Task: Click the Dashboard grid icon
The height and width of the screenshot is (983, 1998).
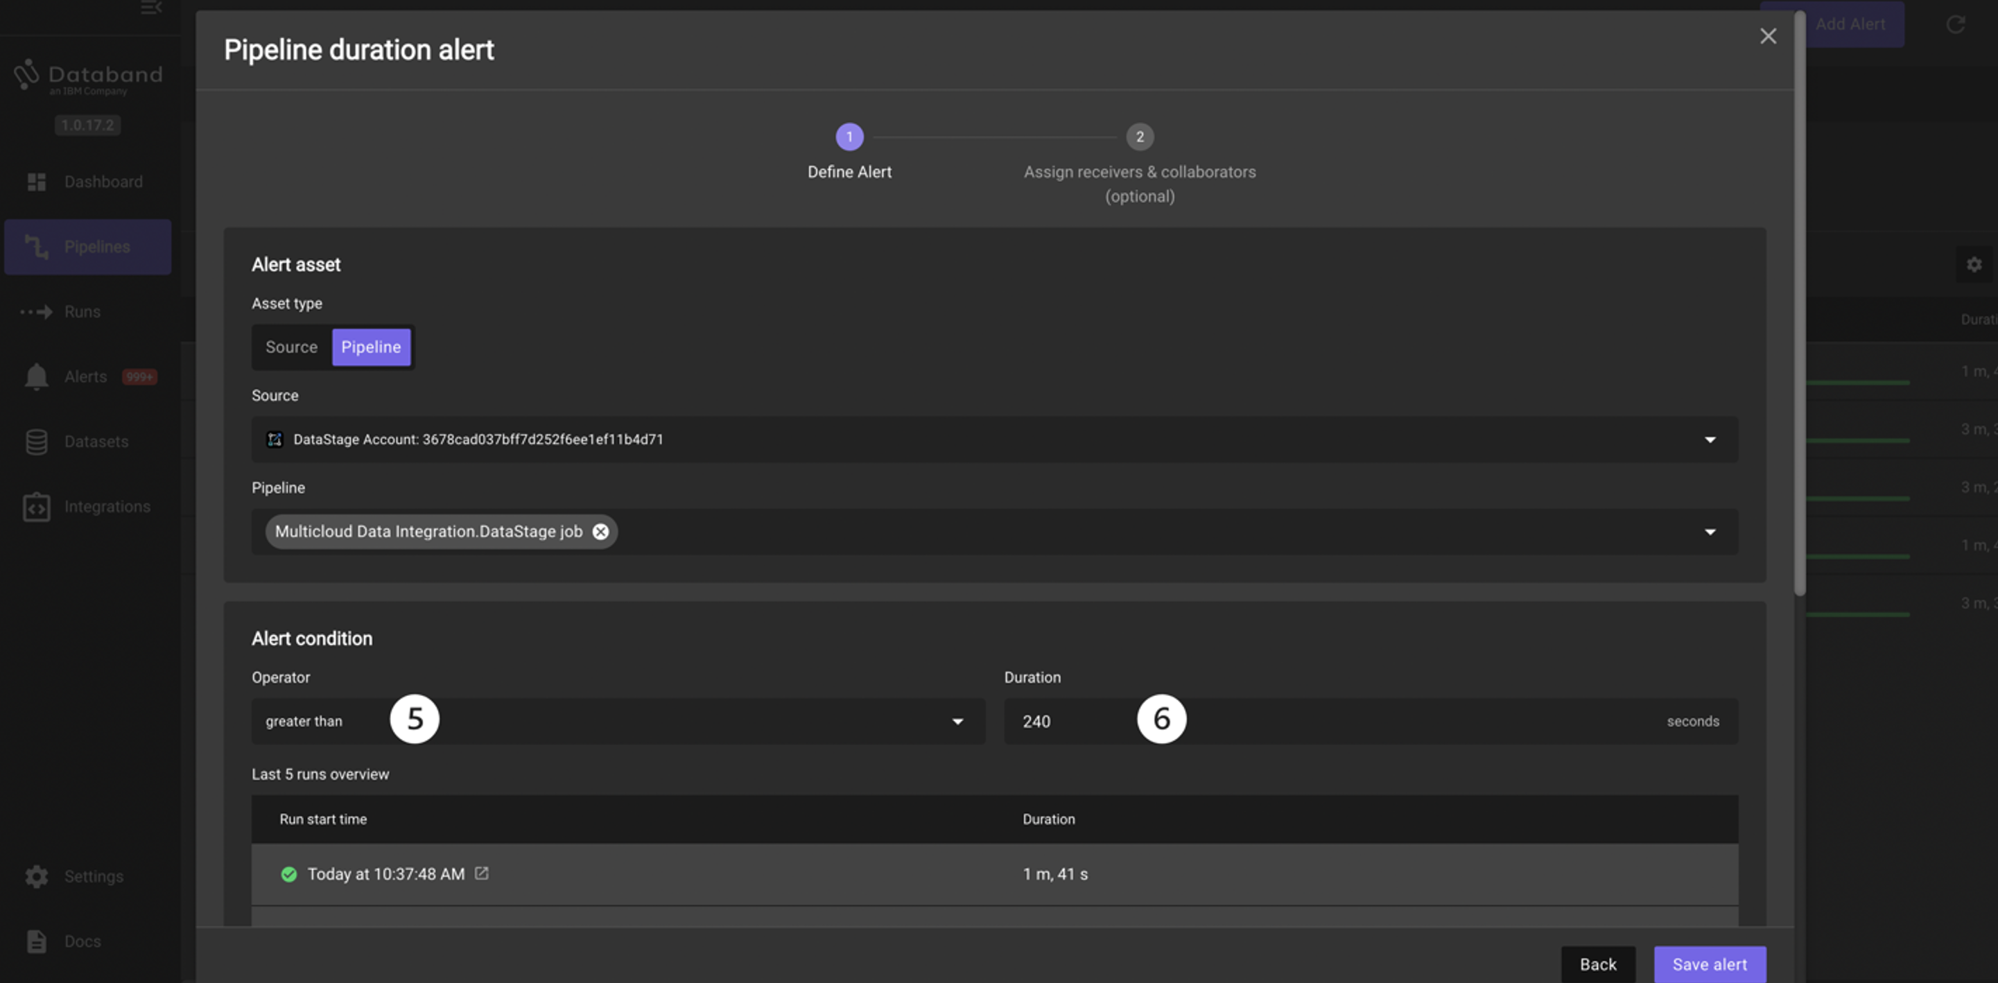Action: [37, 182]
